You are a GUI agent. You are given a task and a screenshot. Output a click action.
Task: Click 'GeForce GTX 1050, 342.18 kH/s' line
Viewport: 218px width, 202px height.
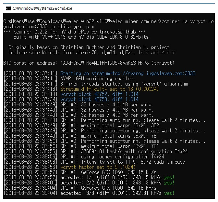pos(80,188)
